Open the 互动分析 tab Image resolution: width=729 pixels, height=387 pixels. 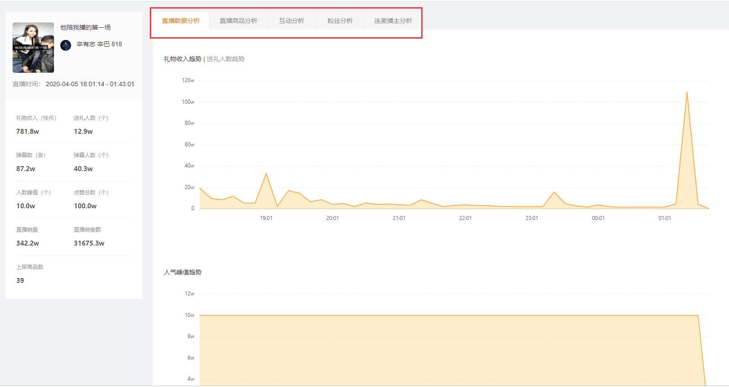291,21
